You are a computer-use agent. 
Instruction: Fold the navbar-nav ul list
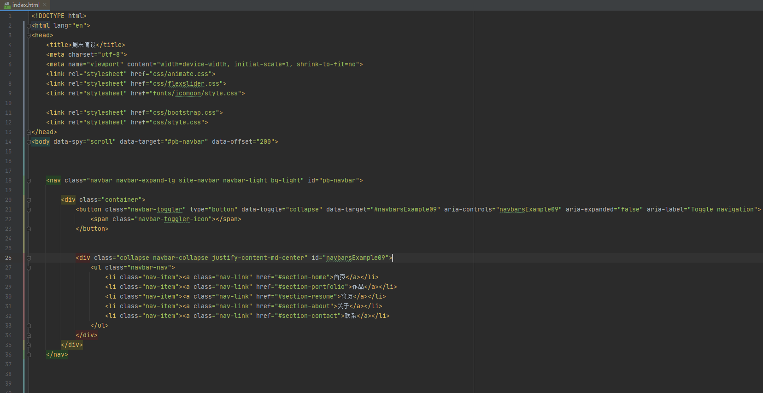[x=29, y=268]
